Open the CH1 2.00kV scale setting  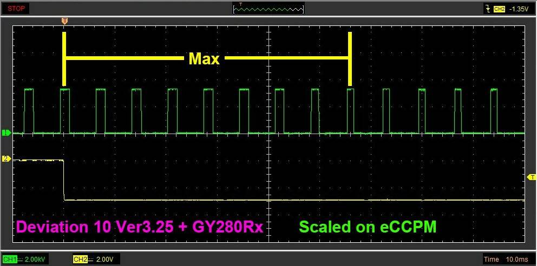[x=25, y=260]
